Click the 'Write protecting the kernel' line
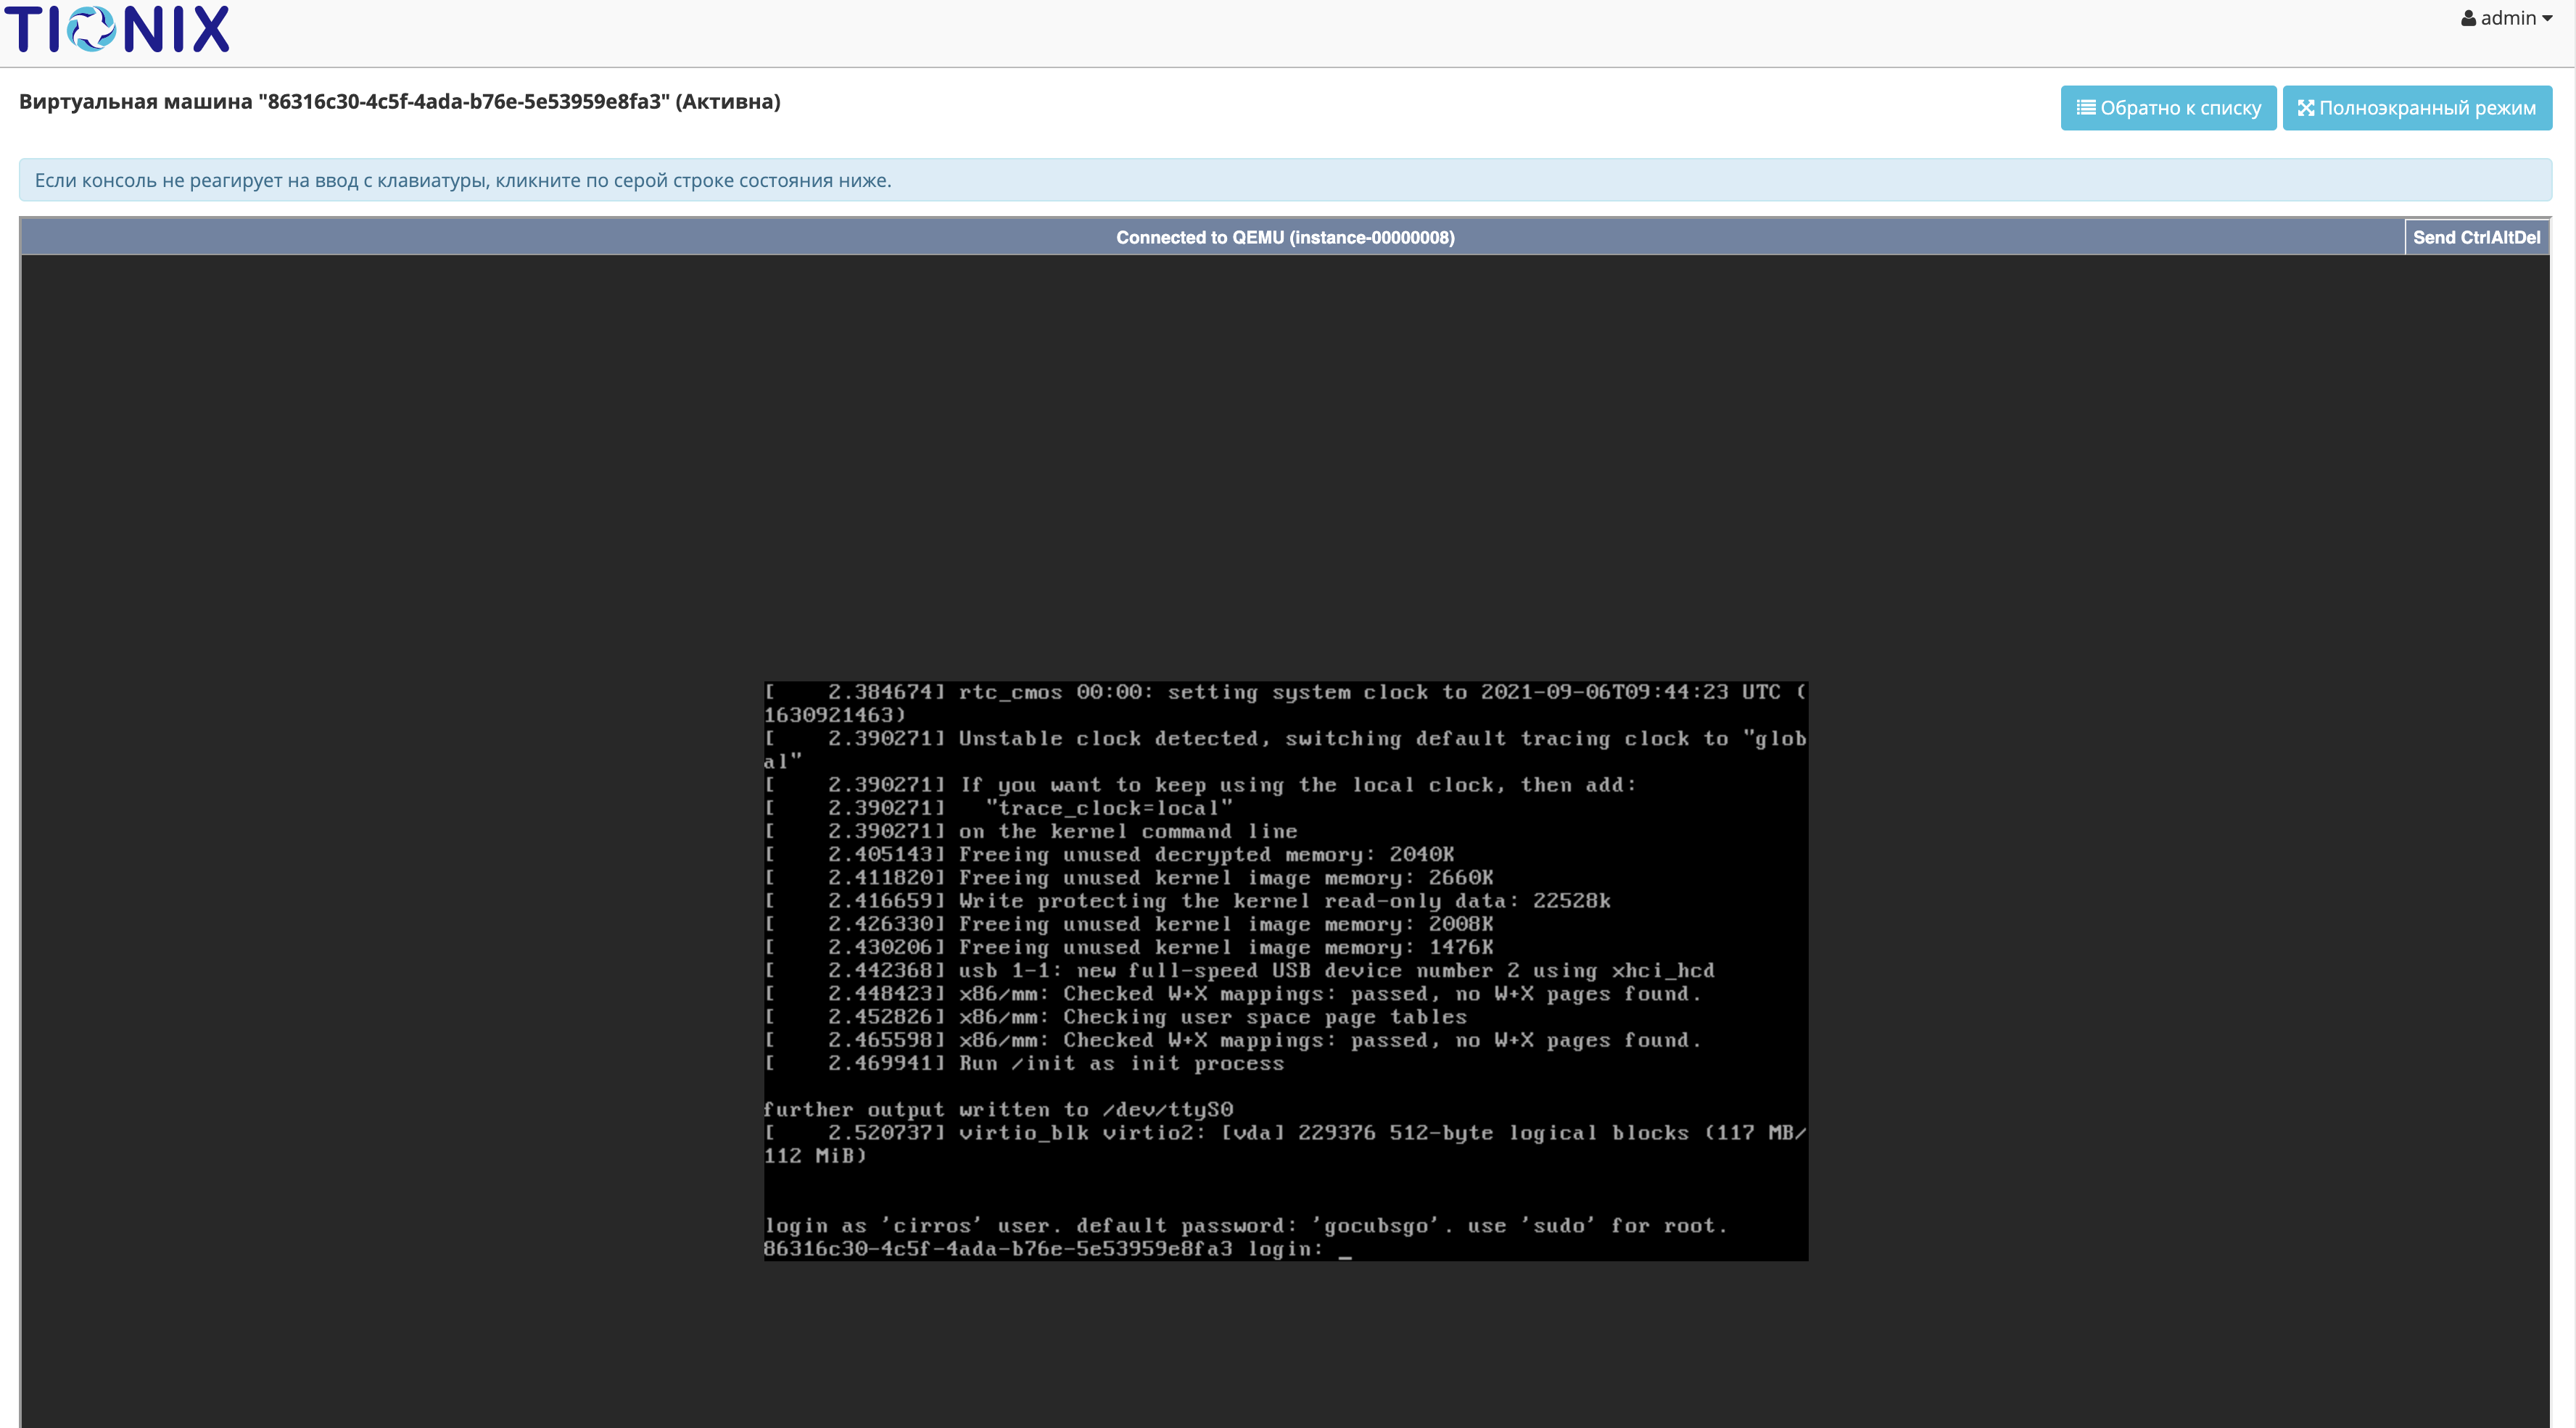The height and width of the screenshot is (1428, 2576). (1187, 900)
